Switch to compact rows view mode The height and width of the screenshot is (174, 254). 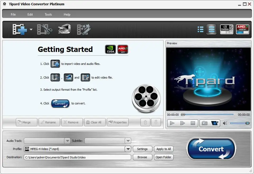[x=211, y=29]
